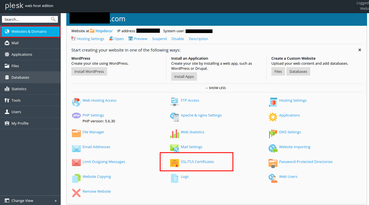Select the Web Statistics chart icon
Screen dimensions: 369x205
[175, 133]
